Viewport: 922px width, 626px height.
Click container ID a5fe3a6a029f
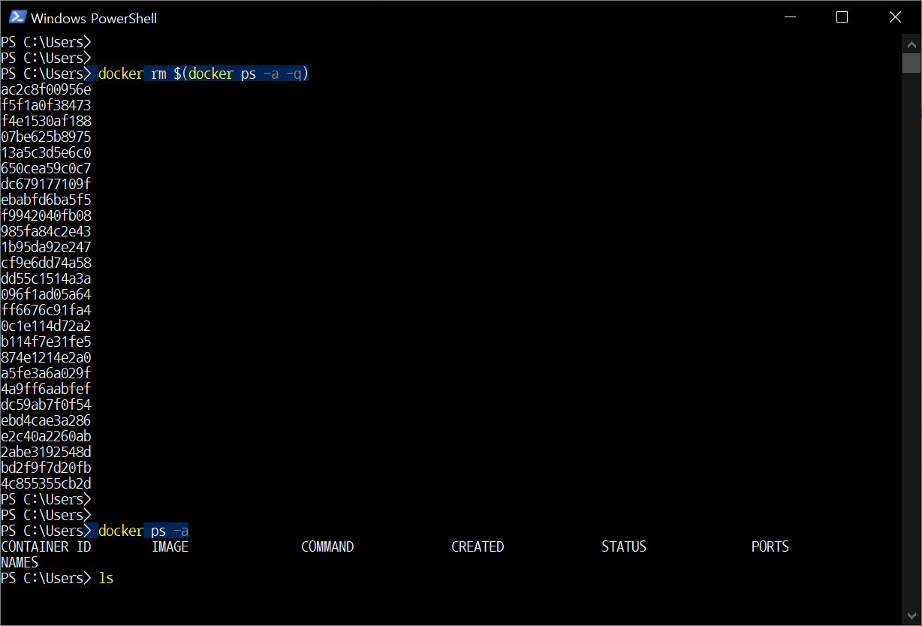point(47,373)
